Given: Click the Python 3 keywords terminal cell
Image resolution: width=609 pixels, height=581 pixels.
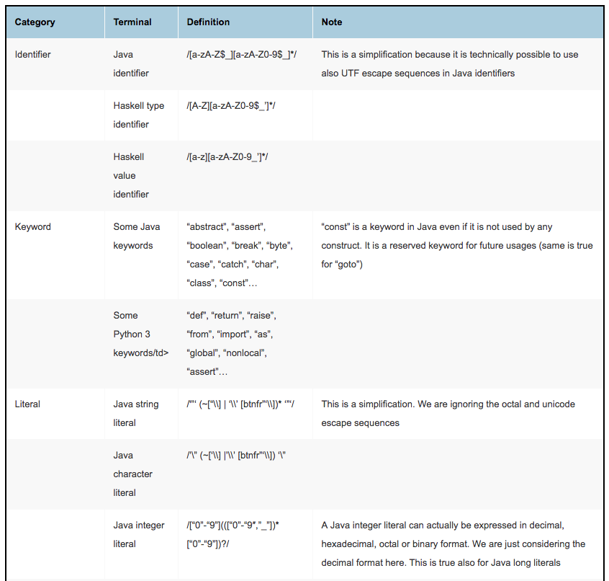Looking at the screenshot, I should click(140, 334).
